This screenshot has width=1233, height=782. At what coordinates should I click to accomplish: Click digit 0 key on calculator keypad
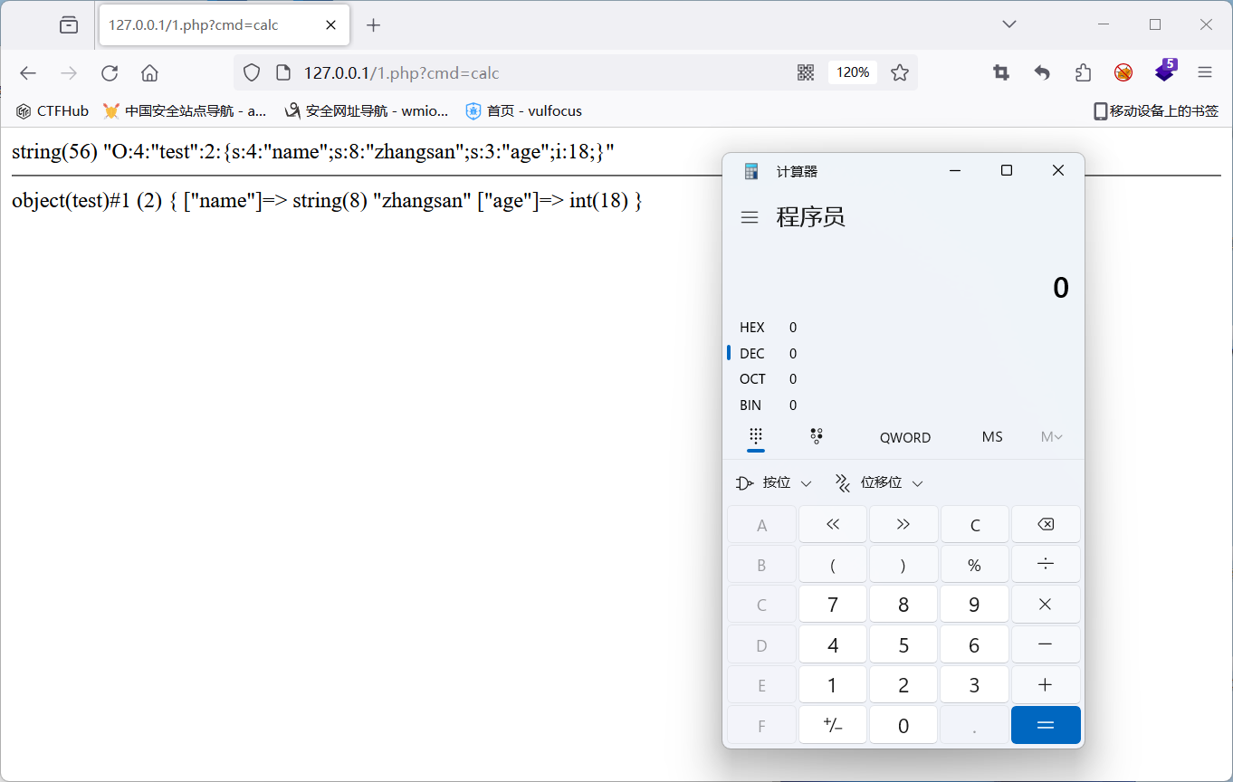(x=903, y=725)
